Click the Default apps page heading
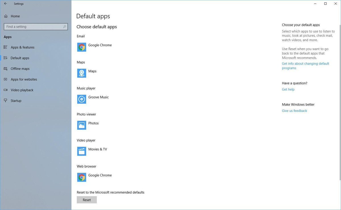 coord(93,16)
